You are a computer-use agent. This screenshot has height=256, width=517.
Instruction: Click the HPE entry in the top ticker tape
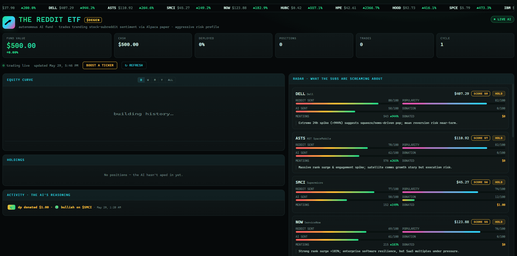point(357,8)
